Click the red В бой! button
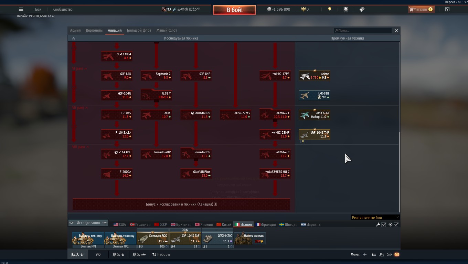This screenshot has height=264, width=468. [x=234, y=10]
